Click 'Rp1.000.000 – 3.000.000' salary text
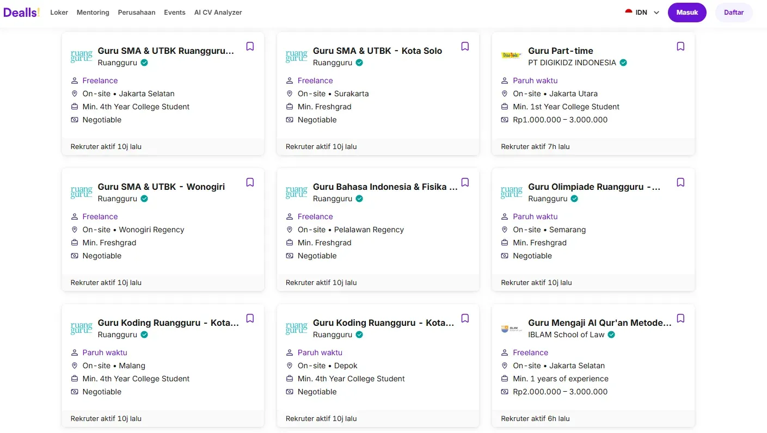Screen dimensions: 767x433 [x=560, y=120]
